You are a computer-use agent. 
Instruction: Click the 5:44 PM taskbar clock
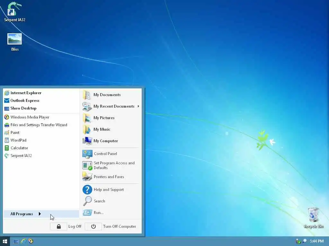coord(317,241)
